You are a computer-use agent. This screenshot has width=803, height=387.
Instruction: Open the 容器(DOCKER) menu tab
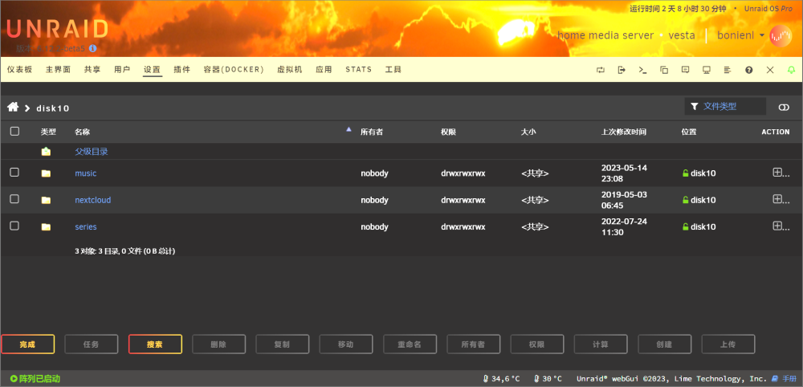(234, 70)
